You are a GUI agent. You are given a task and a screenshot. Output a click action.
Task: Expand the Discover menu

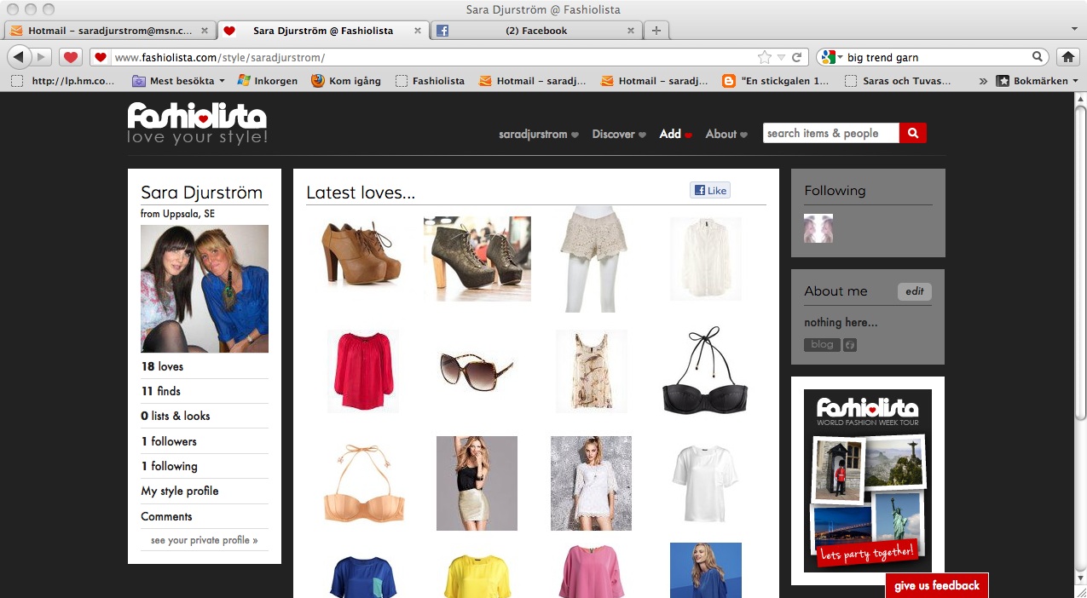tap(619, 134)
